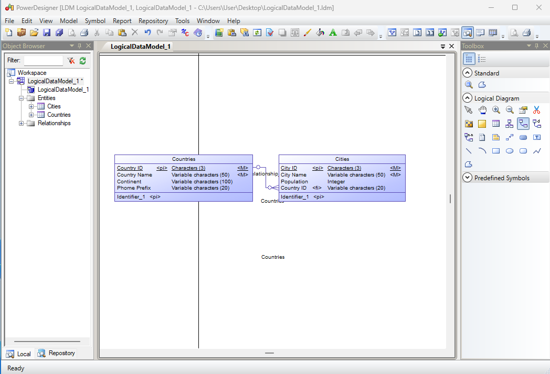Toggle the highlighted view pane button in toolbar

click(467, 32)
